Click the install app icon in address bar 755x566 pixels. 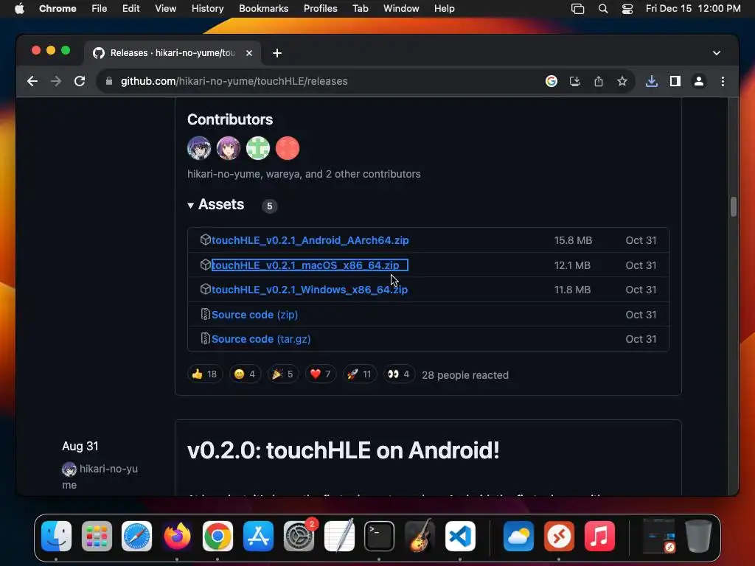coord(575,81)
